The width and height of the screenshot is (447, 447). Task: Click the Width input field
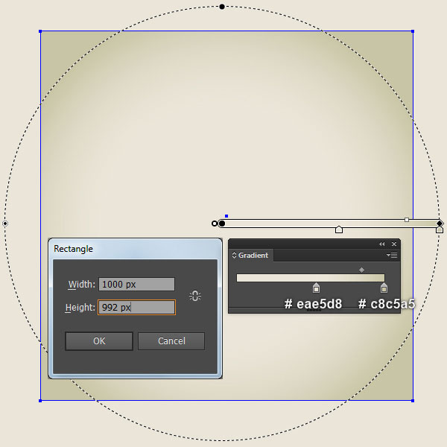point(136,285)
